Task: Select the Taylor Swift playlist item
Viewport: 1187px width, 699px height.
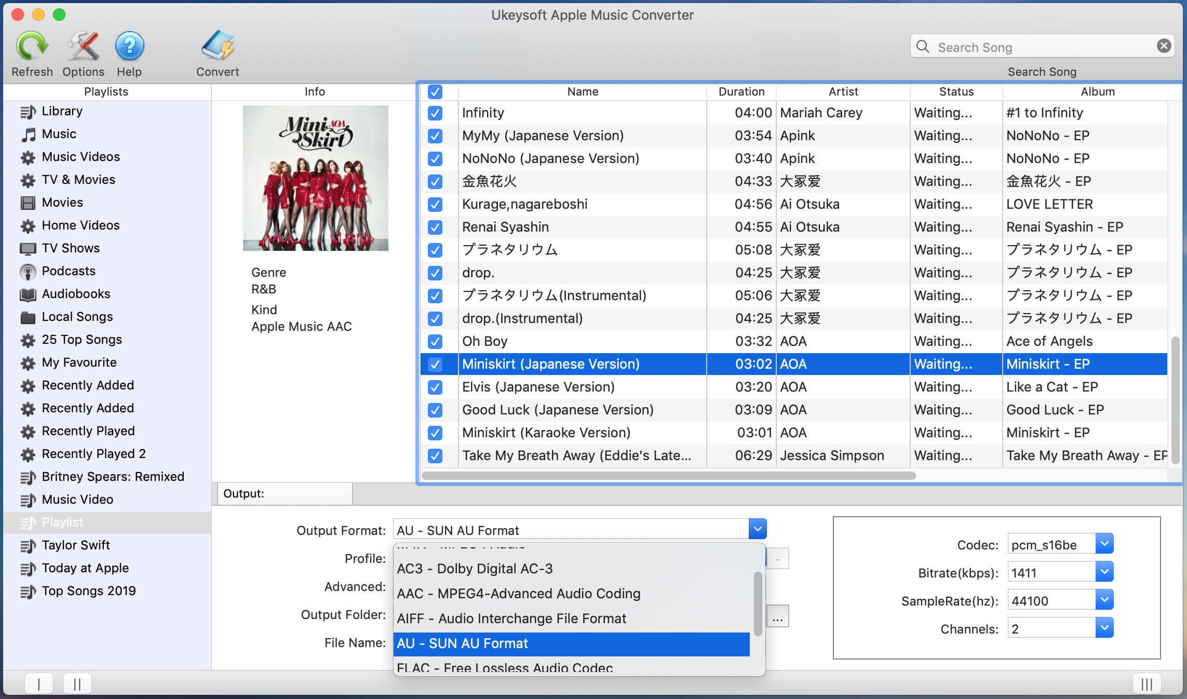Action: 75,545
